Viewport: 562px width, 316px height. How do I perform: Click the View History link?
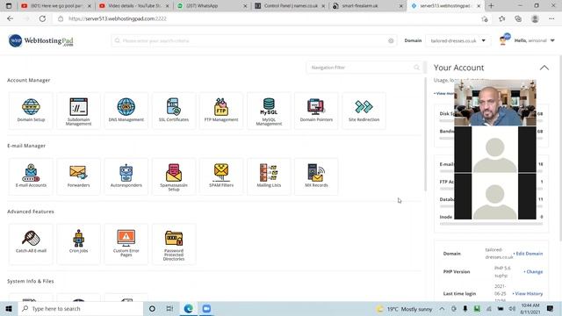(x=528, y=293)
